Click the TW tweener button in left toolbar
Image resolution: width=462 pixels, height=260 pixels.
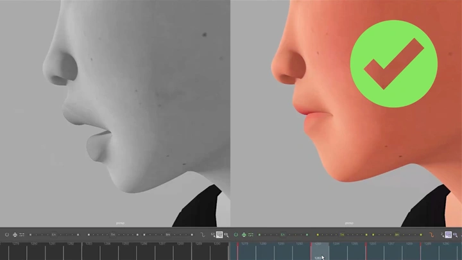tap(112, 235)
